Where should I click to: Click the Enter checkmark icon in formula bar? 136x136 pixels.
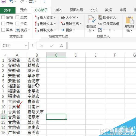(x=52, y=46)
